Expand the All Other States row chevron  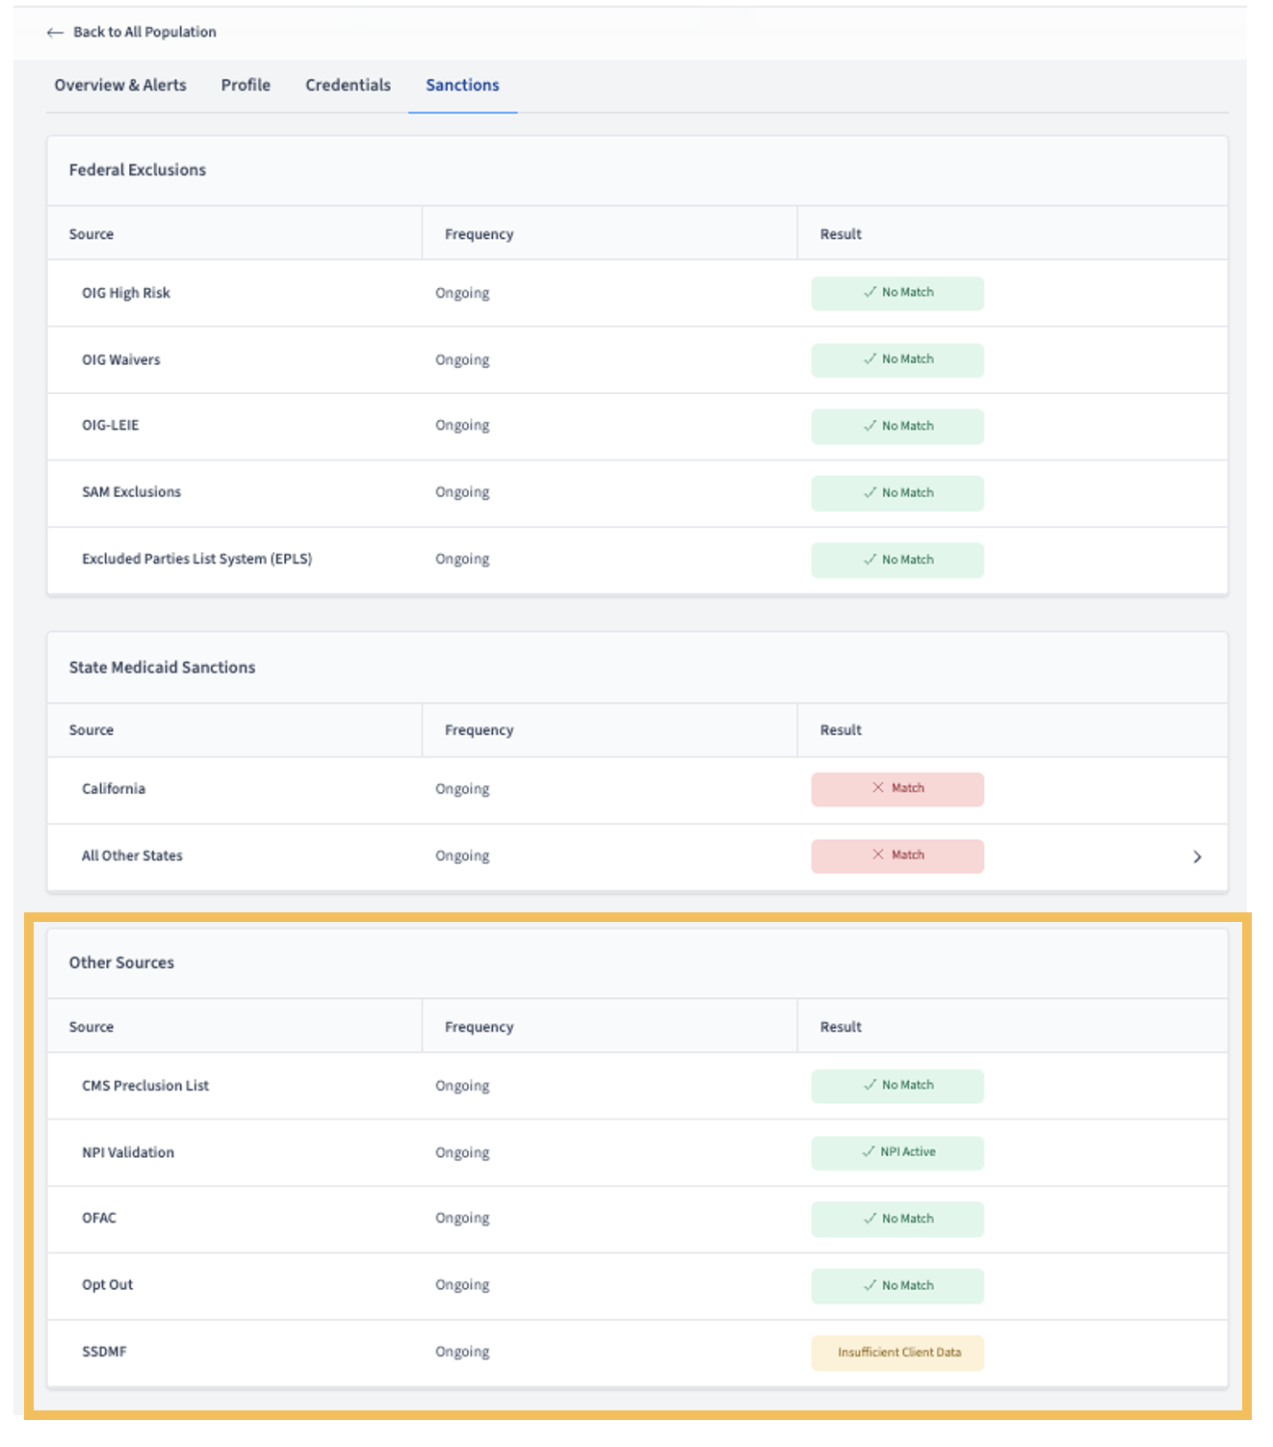coord(1197,856)
